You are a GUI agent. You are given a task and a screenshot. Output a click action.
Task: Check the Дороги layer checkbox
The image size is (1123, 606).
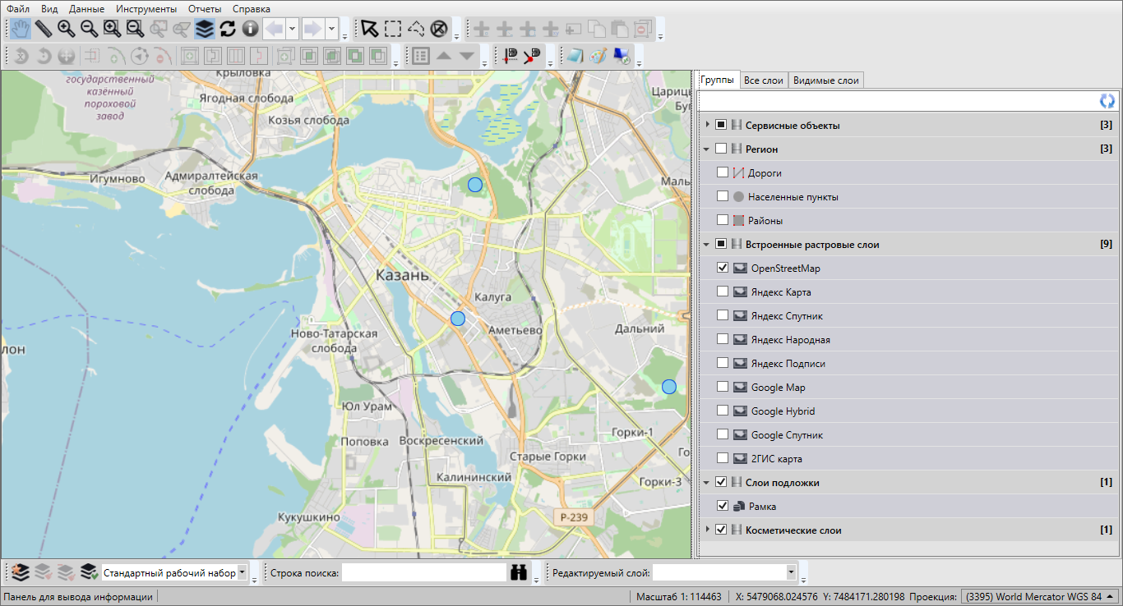[x=723, y=172]
